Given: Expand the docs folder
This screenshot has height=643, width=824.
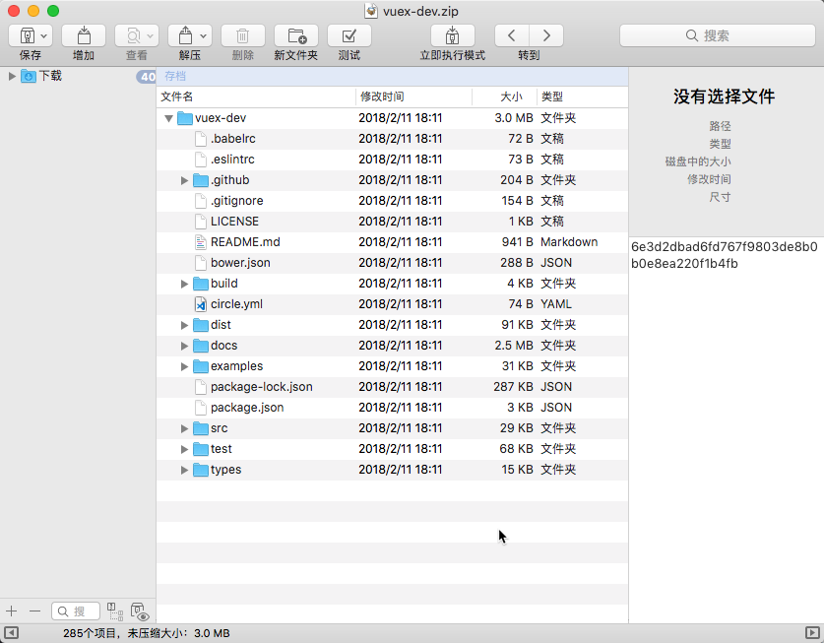Looking at the screenshot, I should [x=184, y=346].
